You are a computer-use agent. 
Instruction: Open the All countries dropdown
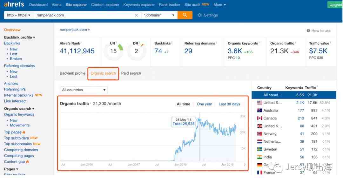tap(84, 90)
